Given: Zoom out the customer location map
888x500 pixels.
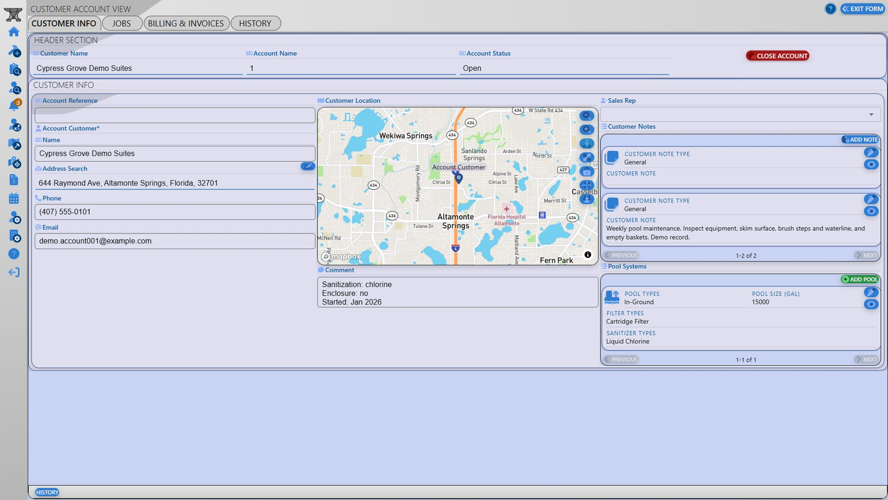Looking at the screenshot, I should point(586,116).
